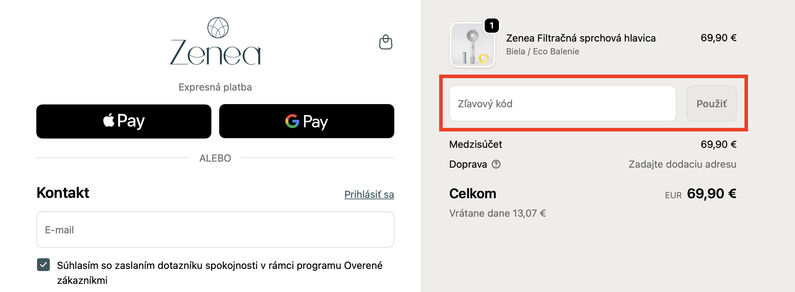795x292 pixels.
Task: Choose the Google Pay express button
Action: 306,121
